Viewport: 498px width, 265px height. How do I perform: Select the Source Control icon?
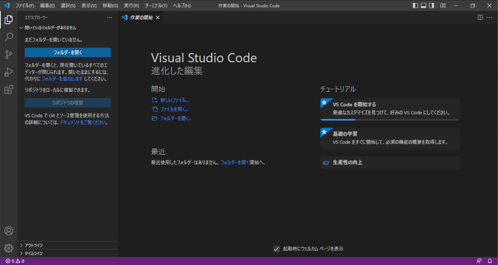(8, 54)
